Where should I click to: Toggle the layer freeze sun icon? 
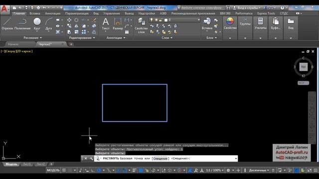[156, 20]
